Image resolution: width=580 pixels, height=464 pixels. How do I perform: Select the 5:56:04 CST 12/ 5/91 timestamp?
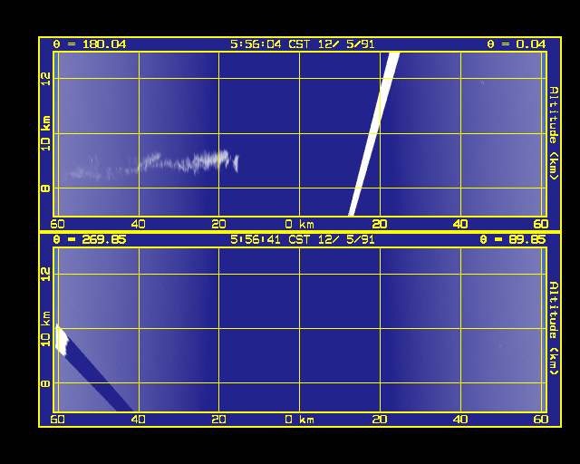click(302, 44)
